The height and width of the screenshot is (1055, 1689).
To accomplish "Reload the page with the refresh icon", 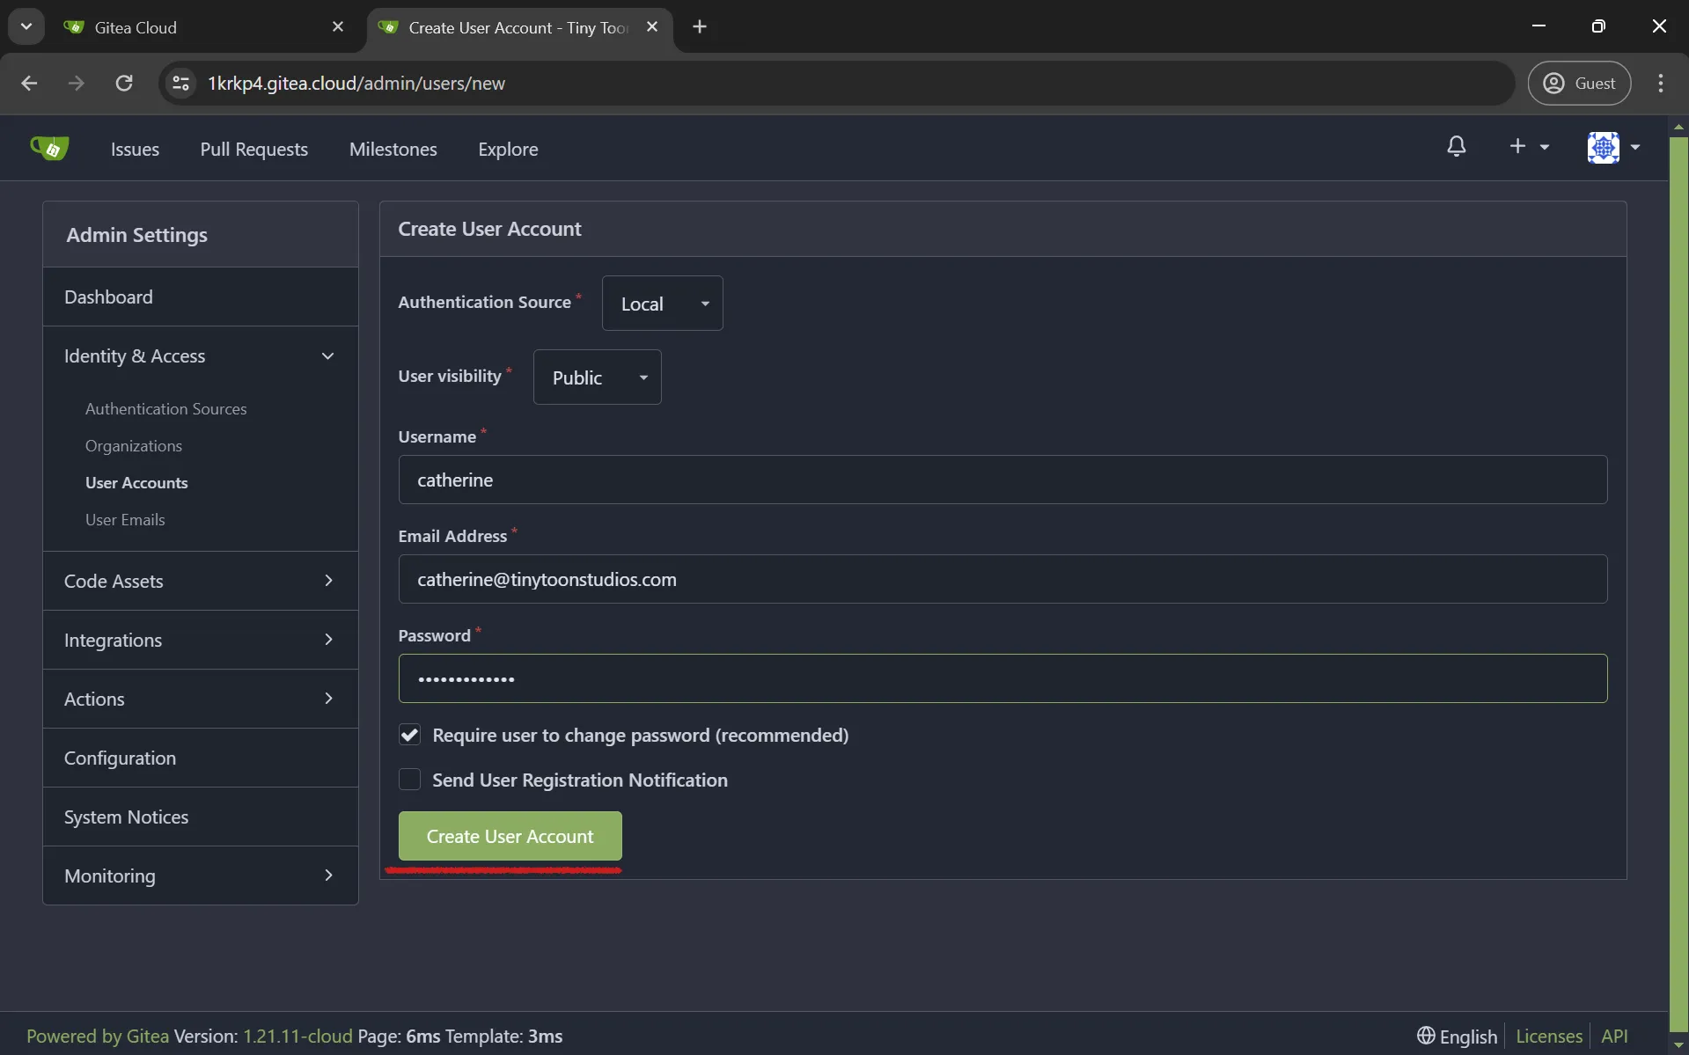I will click(x=124, y=83).
